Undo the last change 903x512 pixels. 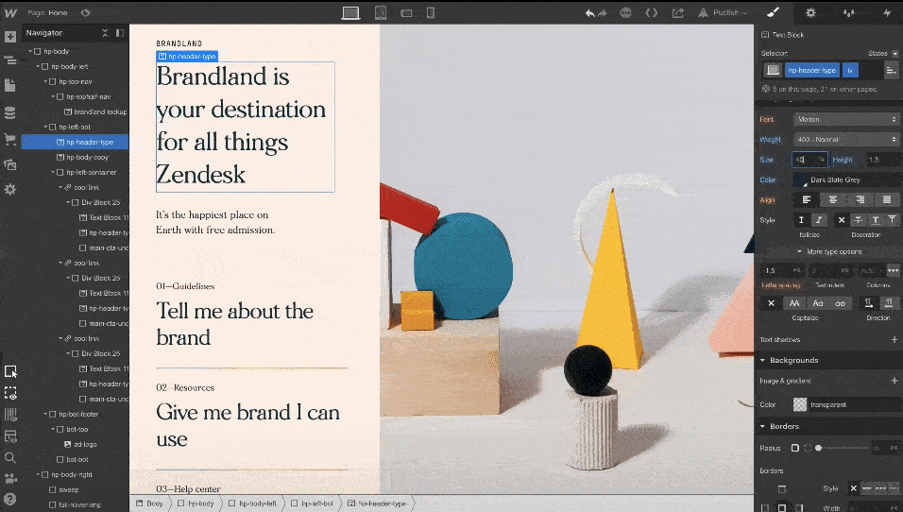(x=589, y=12)
